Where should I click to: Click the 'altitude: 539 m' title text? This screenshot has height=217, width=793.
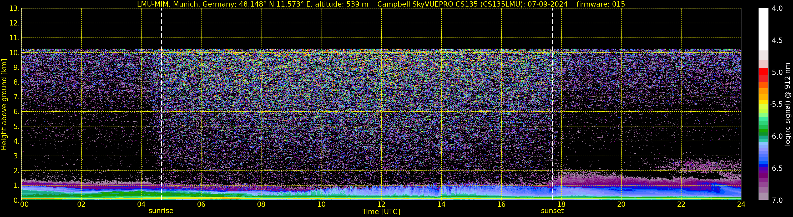[341, 4]
